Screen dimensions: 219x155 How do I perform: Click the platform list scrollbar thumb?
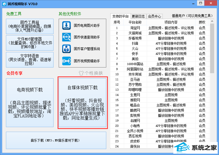[212, 48]
